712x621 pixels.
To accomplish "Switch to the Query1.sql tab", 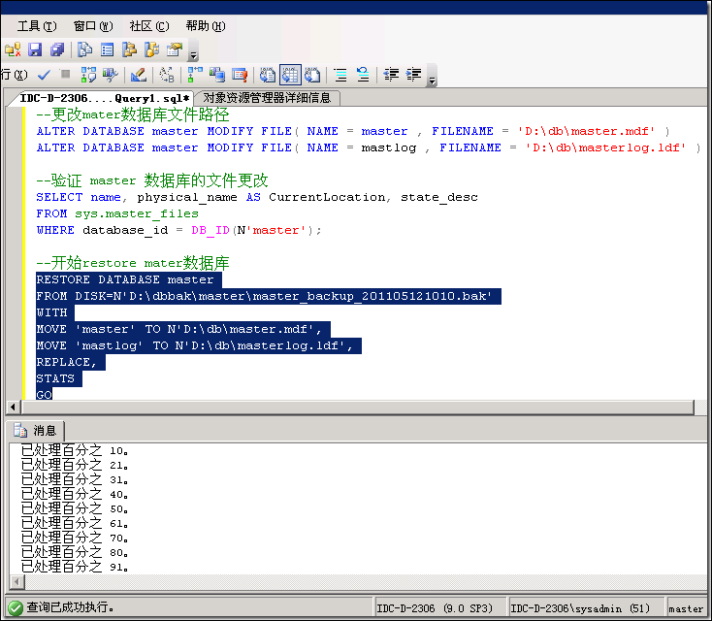I will (x=105, y=98).
